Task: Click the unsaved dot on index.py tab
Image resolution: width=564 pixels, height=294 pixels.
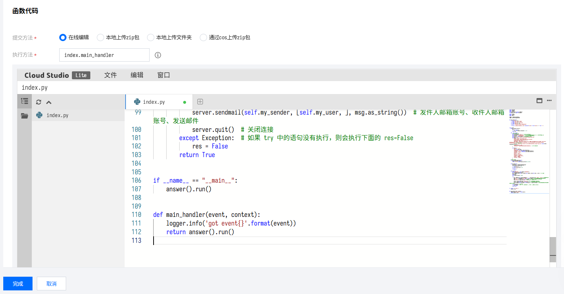Action: point(185,102)
